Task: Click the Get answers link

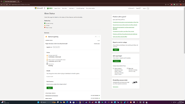Action: (x=116, y=87)
